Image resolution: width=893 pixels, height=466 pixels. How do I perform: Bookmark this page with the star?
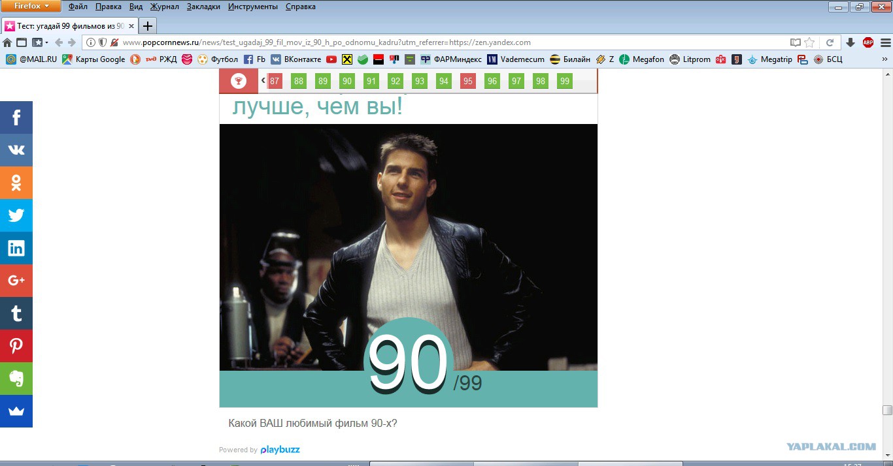[809, 42]
